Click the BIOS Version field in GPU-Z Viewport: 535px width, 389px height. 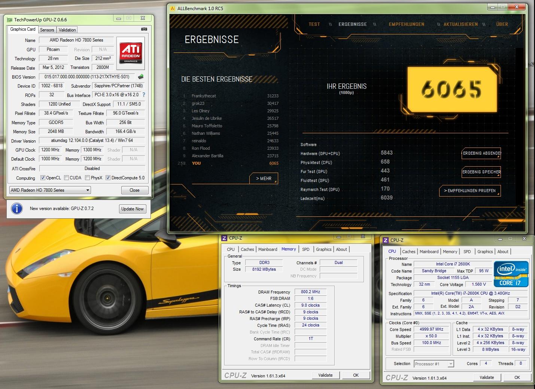coord(87,77)
